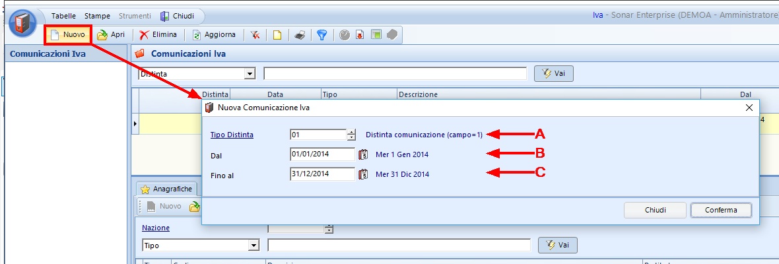Viewport: 779px width, 264px height.
Task: Expand the Distinta search field dropdown
Action: (x=250, y=74)
